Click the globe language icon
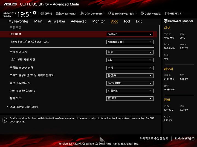The height and width of the screenshot is (147, 197). coord(42,14)
